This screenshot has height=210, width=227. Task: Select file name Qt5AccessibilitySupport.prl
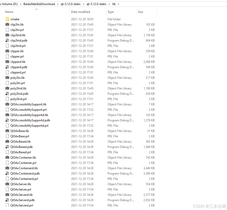tap(28, 110)
